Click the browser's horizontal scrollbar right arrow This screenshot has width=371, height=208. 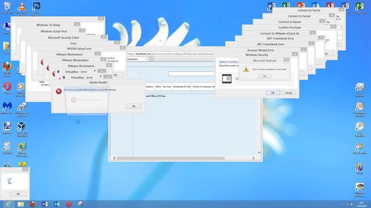coord(253,158)
